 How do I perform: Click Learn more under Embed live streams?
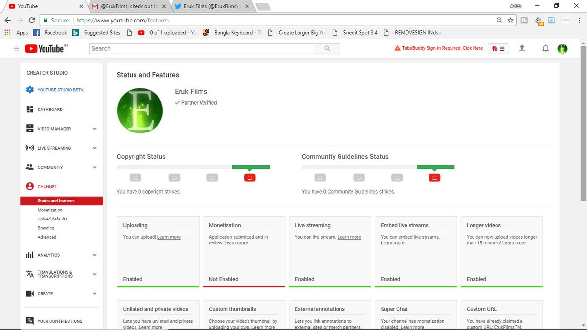tap(392, 243)
